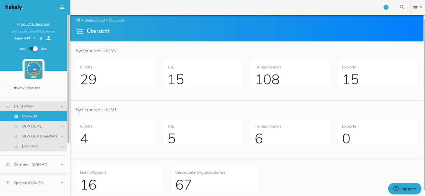The height and width of the screenshot is (196, 425).
Task: Click the 'live' label
Action: 44,49
